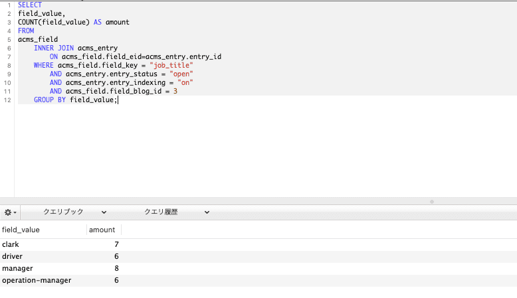Click the amount cell showing 8
Viewport: 517px width, 298px height.
pos(116,268)
